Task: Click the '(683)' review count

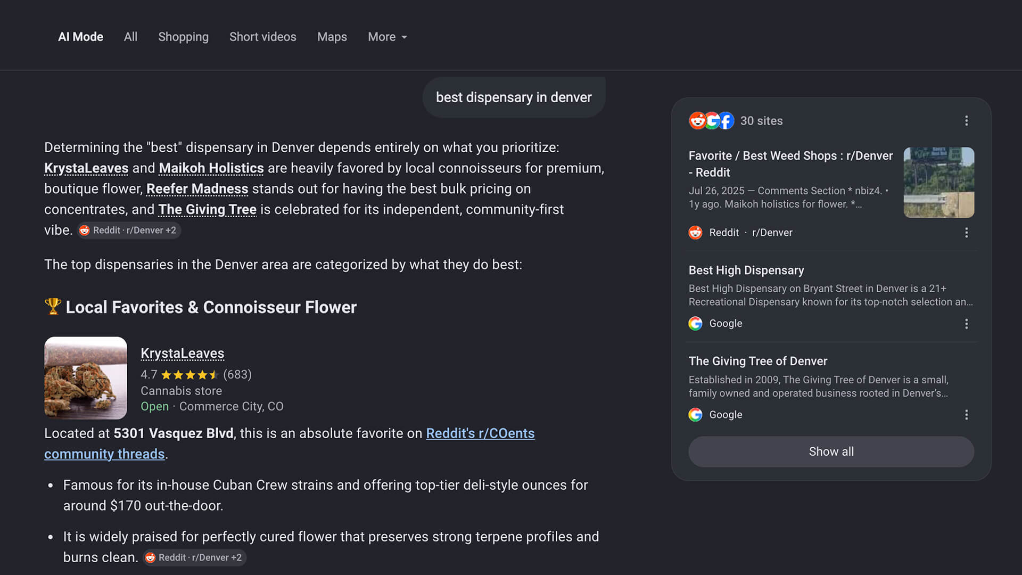Action: click(x=237, y=375)
